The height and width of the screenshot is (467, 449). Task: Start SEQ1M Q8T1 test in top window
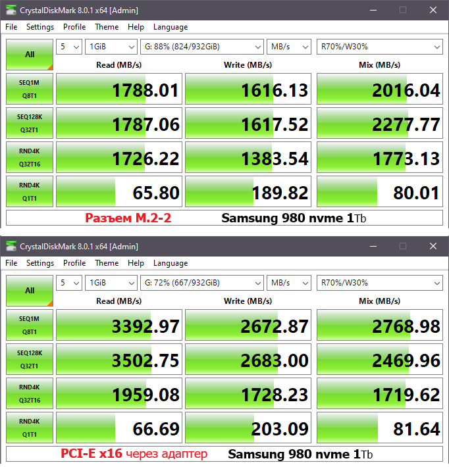30,89
